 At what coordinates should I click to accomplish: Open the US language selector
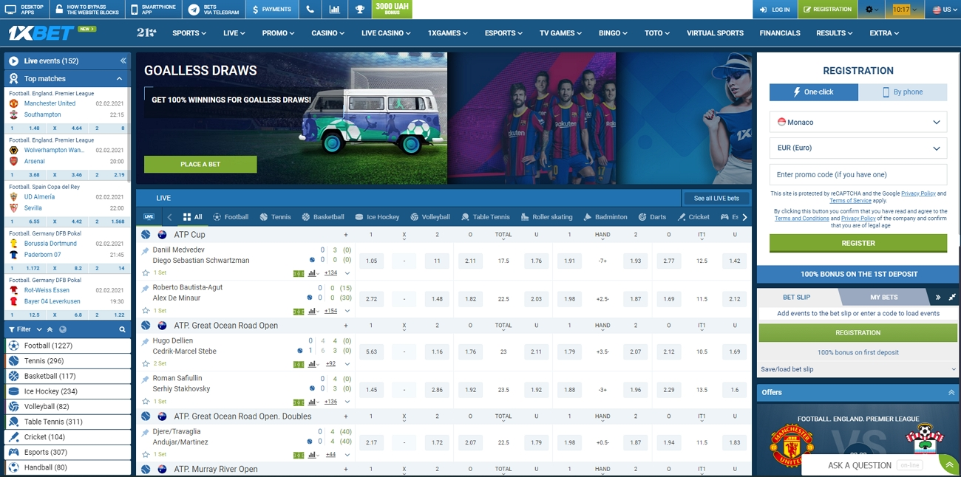tap(942, 10)
